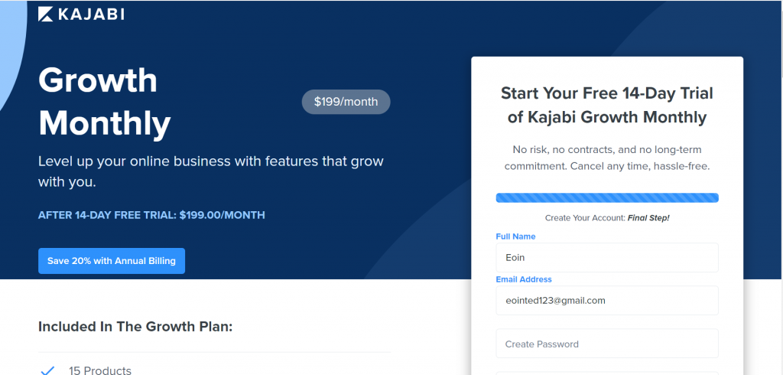Image resolution: width=783 pixels, height=375 pixels.
Task: Click the Level up your online business tagline
Action: click(x=211, y=171)
